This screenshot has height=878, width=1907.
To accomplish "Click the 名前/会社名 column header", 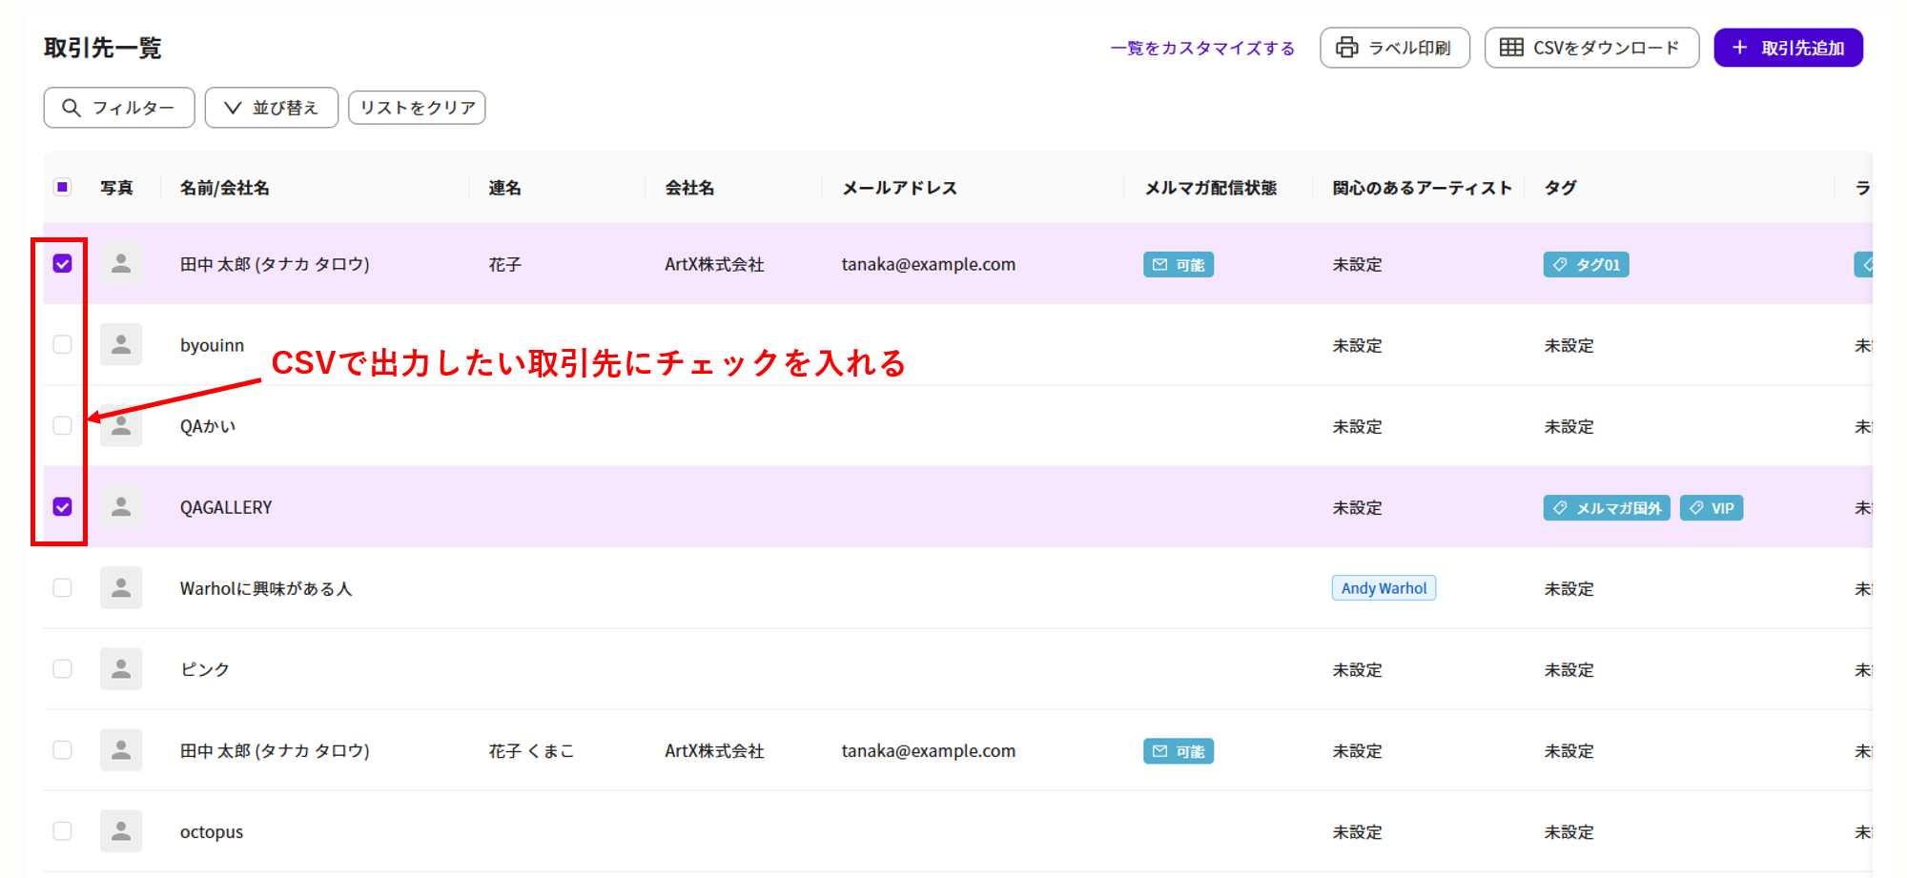I will 225,188.
